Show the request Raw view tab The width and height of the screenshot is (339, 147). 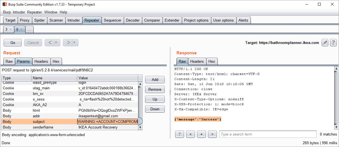[x=9, y=61]
